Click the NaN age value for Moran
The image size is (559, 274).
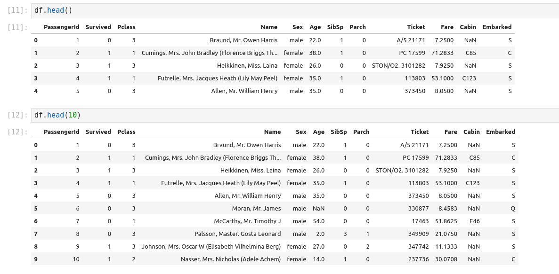pos(318,208)
